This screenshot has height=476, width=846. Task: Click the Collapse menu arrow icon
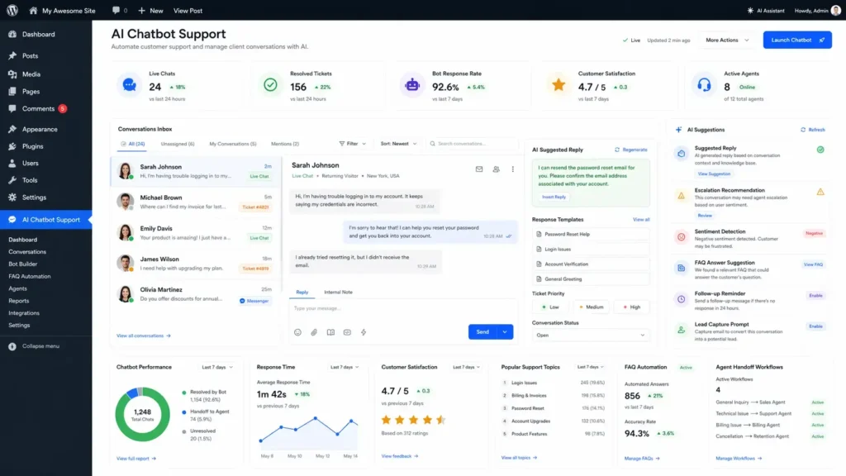pyautogui.click(x=12, y=346)
